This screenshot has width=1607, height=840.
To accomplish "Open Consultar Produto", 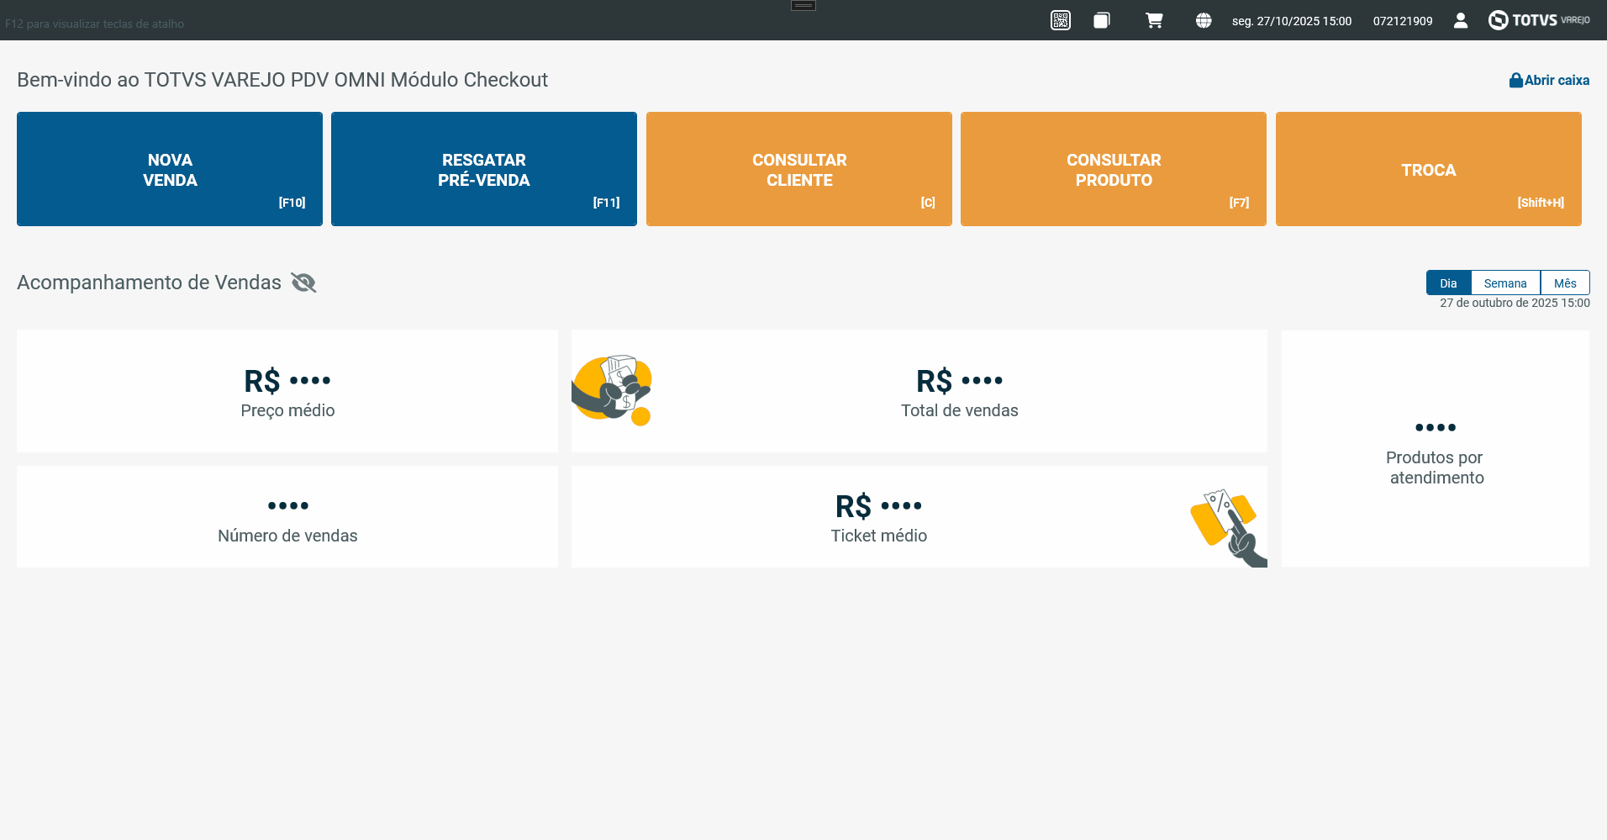I will tap(1114, 169).
